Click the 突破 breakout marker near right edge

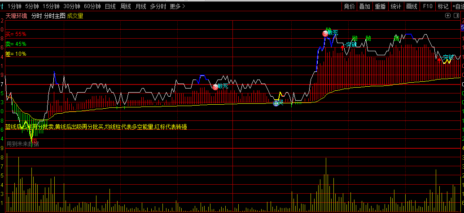448,58
